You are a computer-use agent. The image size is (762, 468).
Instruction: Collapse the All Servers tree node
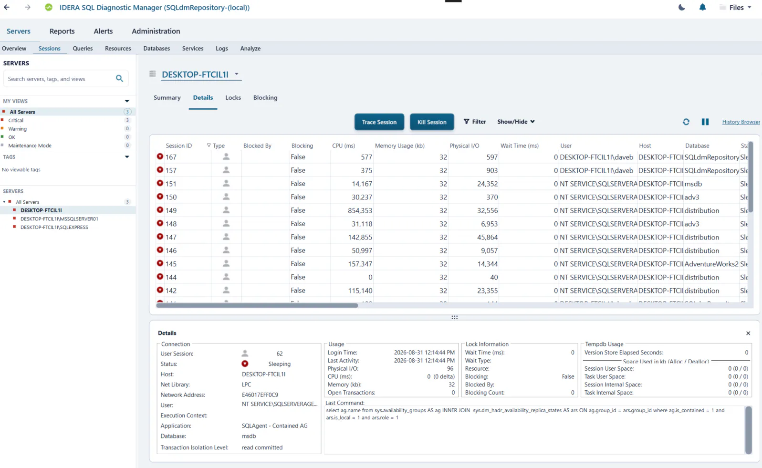pyautogui.click(x=4, y=202)
